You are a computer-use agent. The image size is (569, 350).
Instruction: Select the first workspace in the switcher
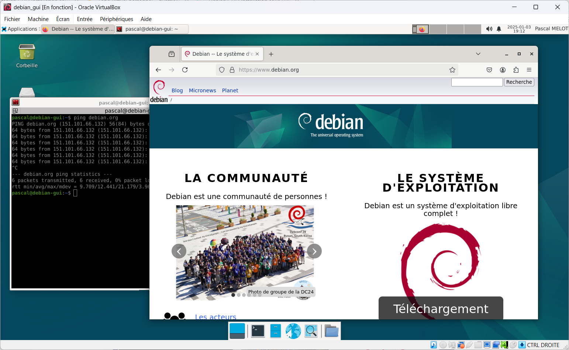coord(421,29)
